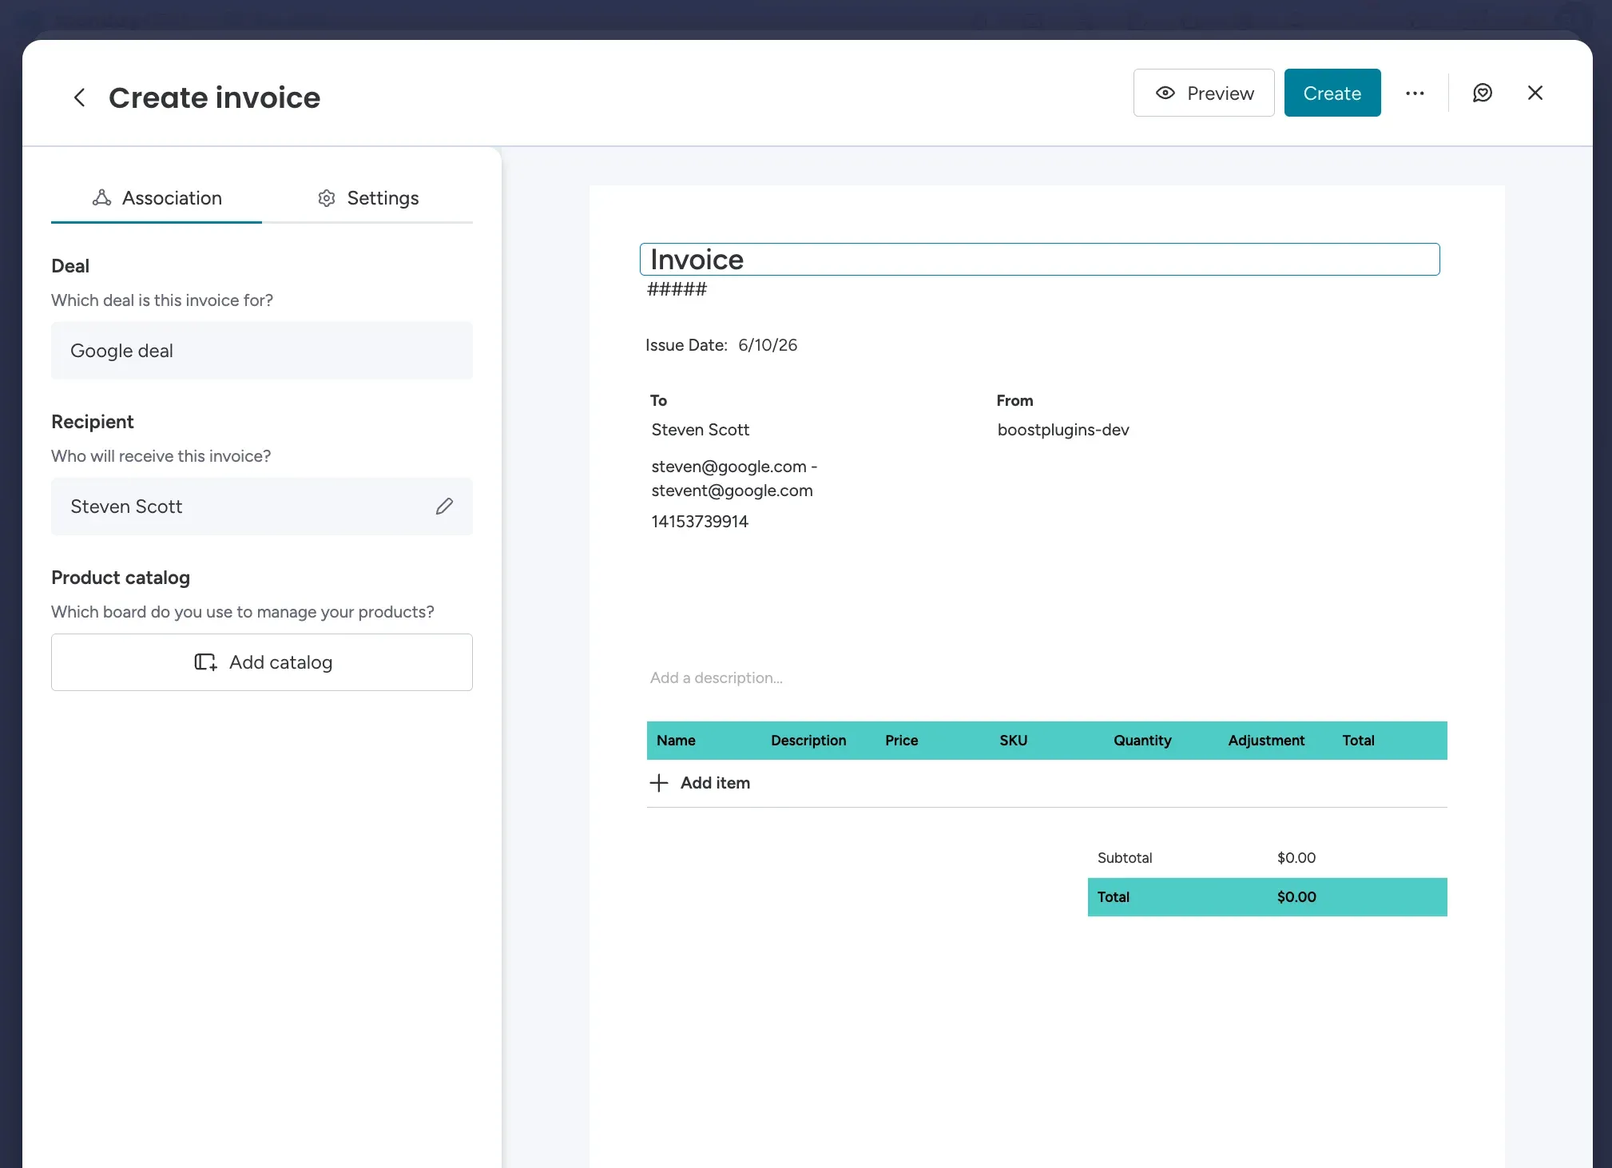Click recipient name Steven Scott in invoice

click(x=700, y=430)
